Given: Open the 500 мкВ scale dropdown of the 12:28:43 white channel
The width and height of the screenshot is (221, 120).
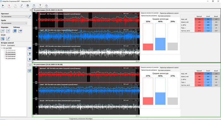Looking at the screenshot, I should click(x=126, y=46).
